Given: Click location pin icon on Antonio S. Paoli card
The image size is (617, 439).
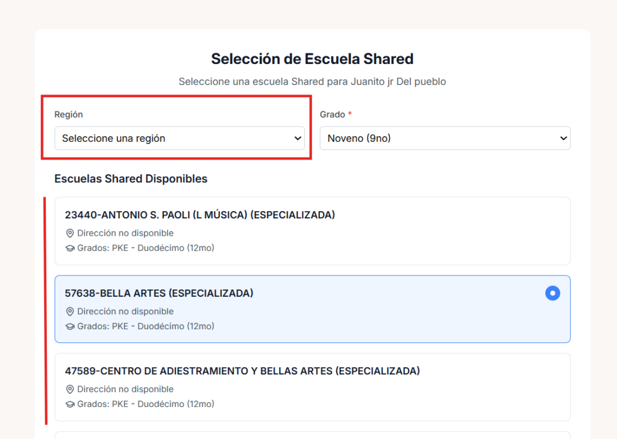Looking at the screenshot, I should [x=70, y=233].
